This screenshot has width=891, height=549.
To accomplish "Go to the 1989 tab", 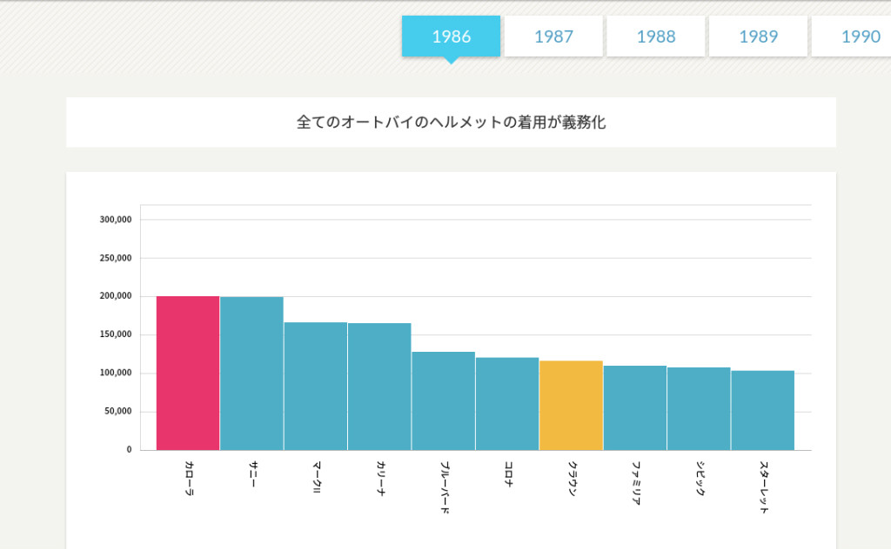I will click(758, 36).
